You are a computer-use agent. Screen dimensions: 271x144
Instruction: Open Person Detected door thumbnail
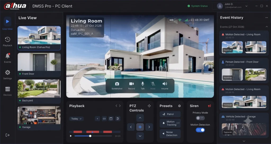coord(232,75)
